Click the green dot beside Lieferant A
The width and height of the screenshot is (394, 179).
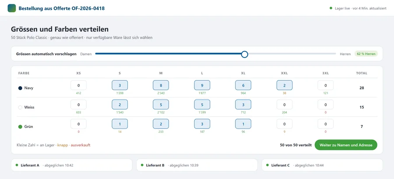(x=17, y=165)
